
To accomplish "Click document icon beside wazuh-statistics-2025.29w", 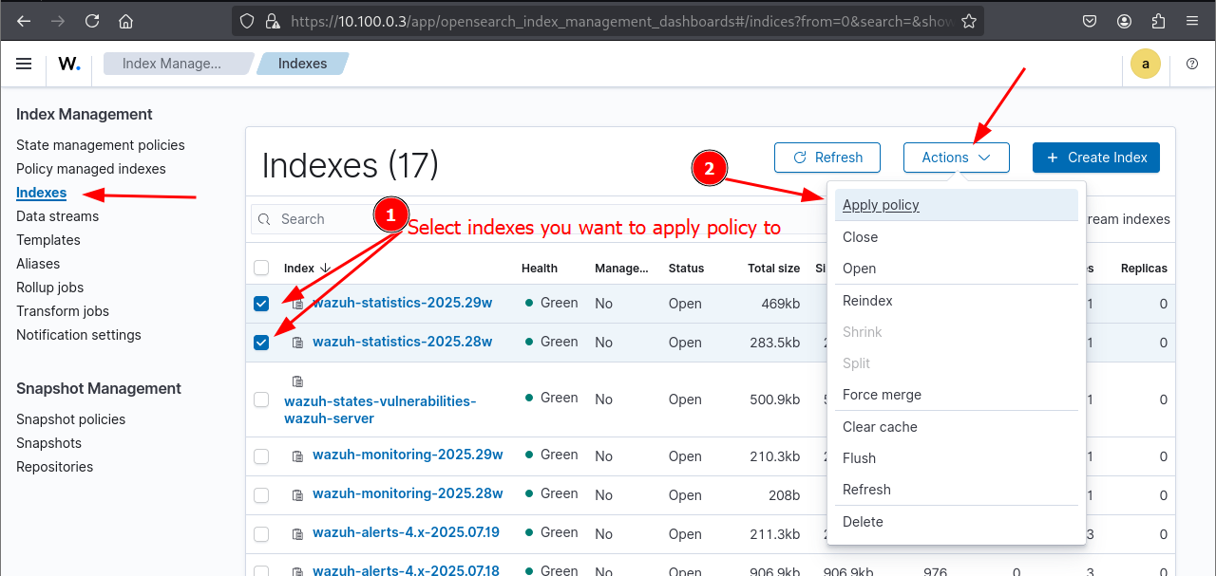I will (x=298, y=304).
